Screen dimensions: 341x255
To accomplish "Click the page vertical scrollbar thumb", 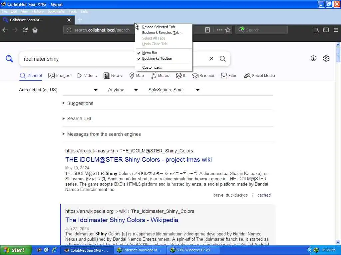I will (x=338, y=55).
